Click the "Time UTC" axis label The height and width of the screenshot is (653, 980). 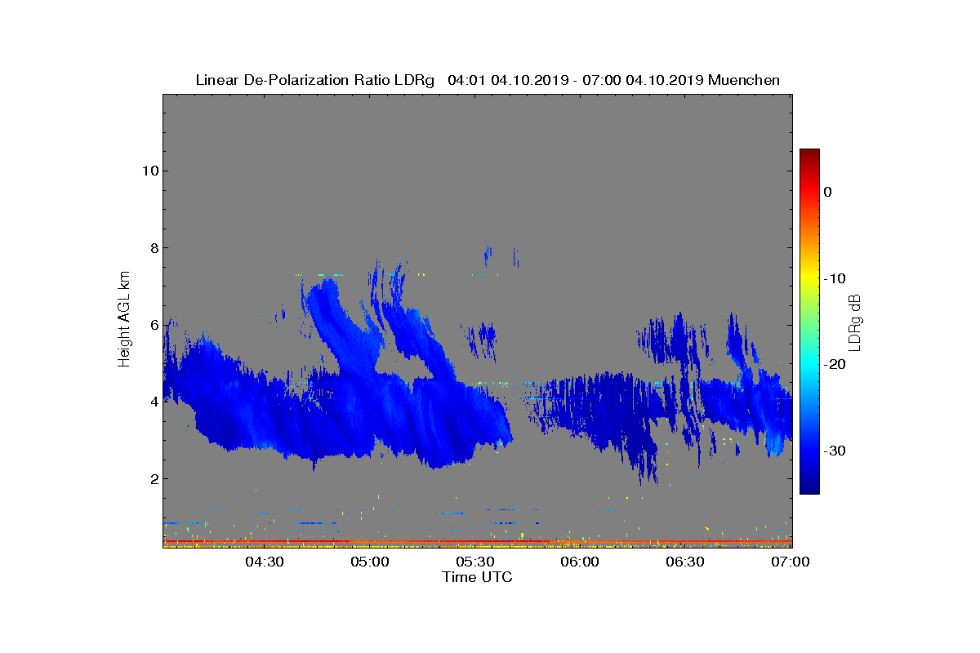pyautogui.click(x=477, y=577)
